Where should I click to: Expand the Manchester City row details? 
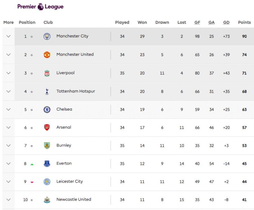click(x=8, y=36)
